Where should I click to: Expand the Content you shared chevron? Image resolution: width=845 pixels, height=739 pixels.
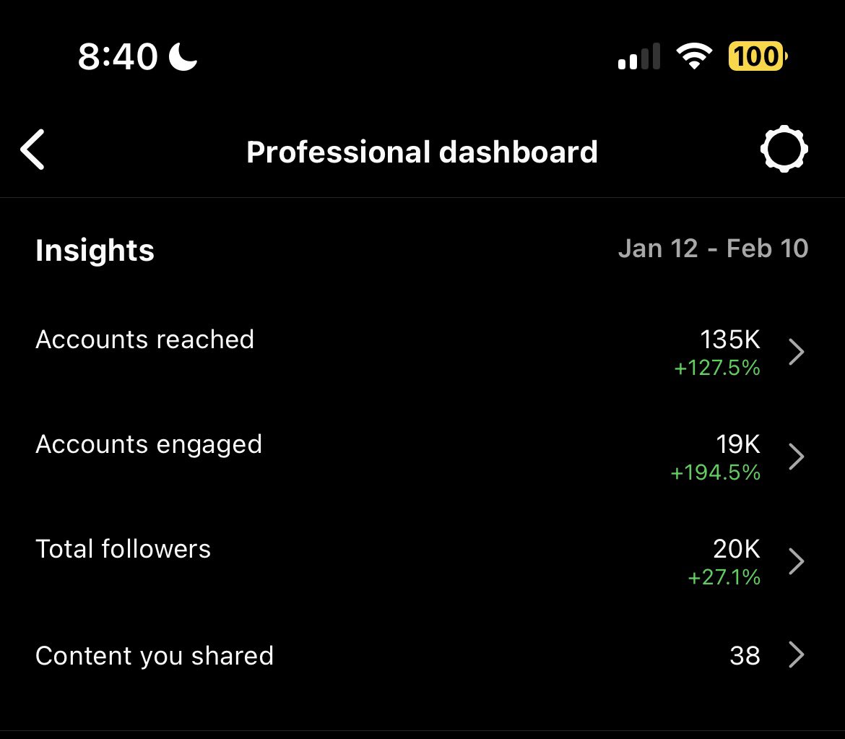796,655
